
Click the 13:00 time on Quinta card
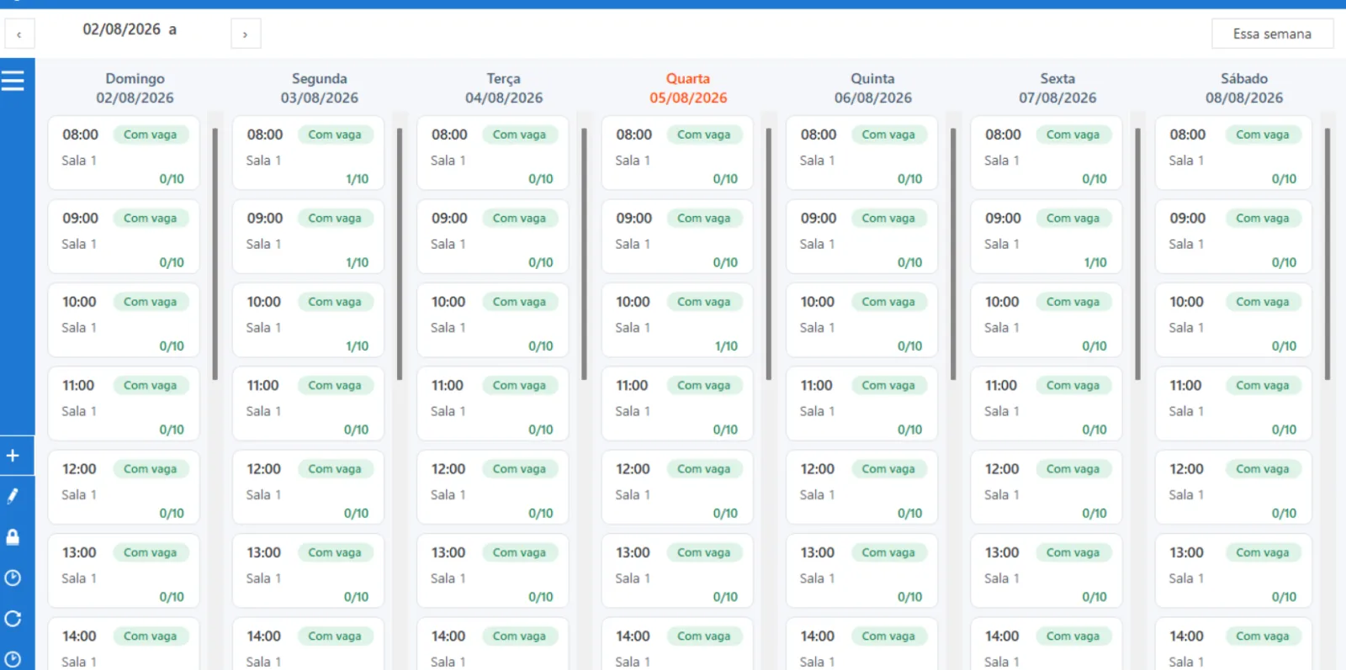[x=818, y=552]
